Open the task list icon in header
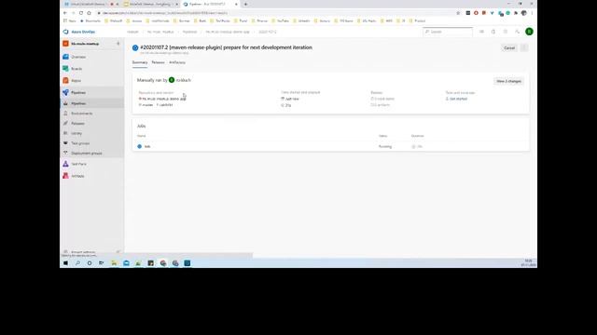This screenshot has height=335, width=597. (x=481, y=32)
